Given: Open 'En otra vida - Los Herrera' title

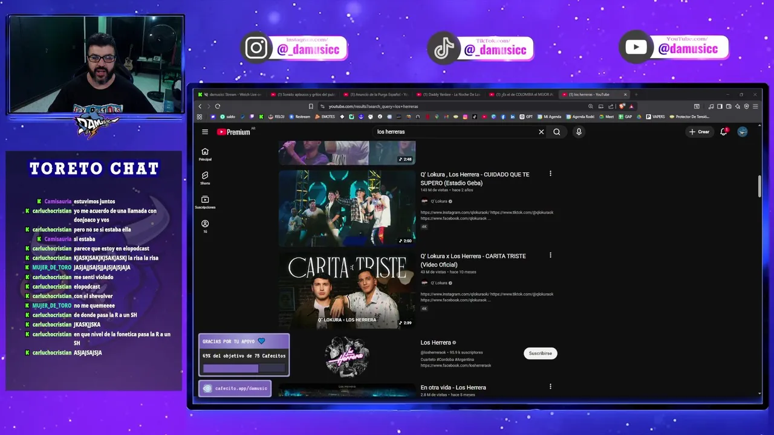Looking at the screenshot, I should click(453, 387).
